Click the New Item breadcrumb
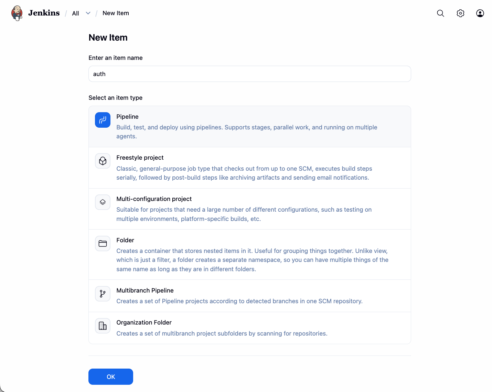 tap(116, 13)
